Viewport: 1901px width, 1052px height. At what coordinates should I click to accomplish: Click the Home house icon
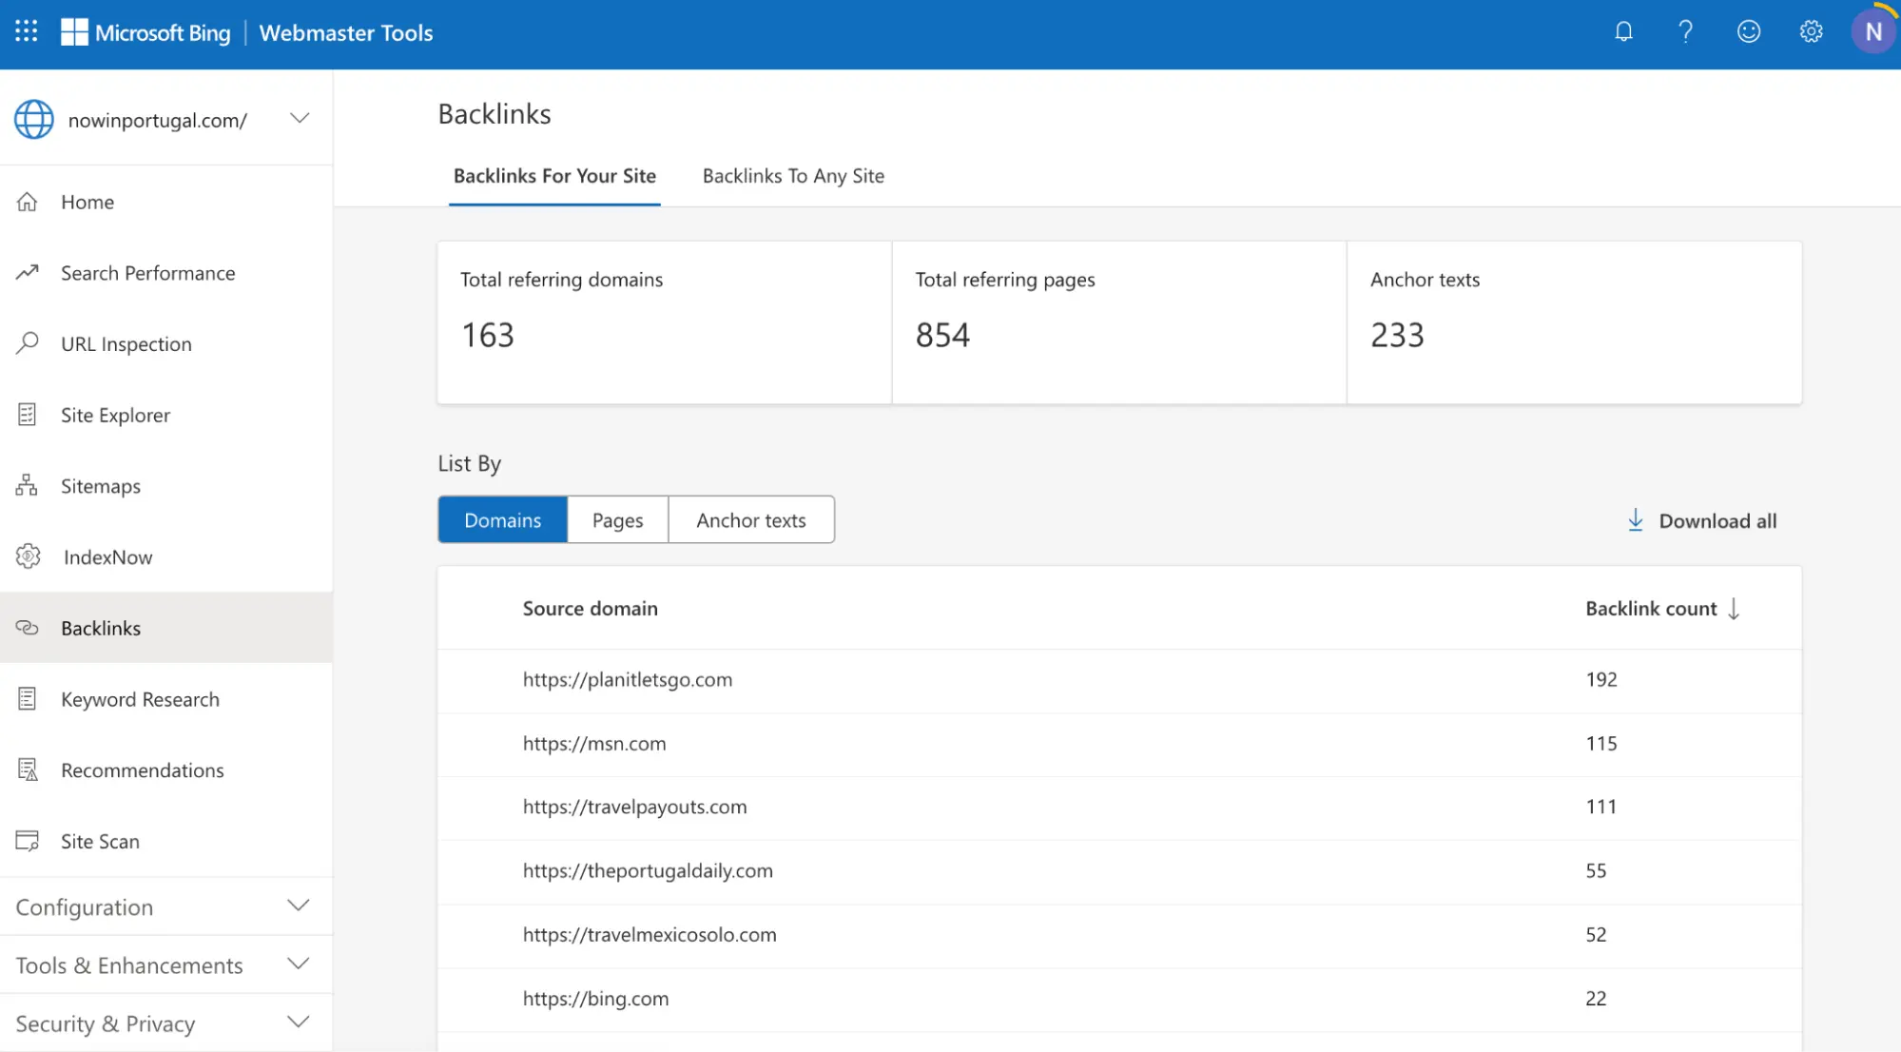pyautogui.click(x=28, y=202)
